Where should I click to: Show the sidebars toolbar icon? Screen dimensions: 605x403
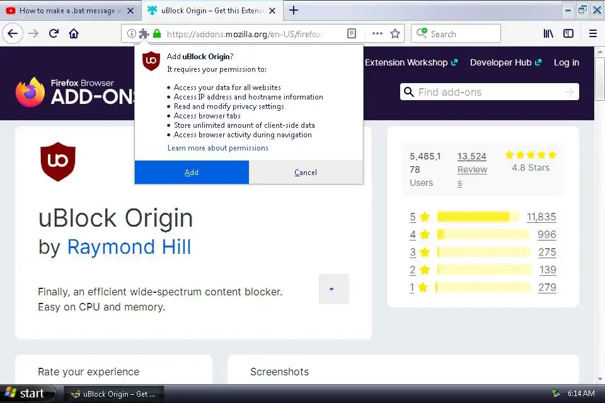click(x=568, y=33)
